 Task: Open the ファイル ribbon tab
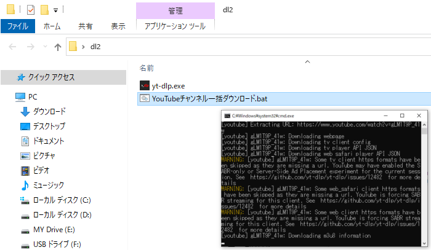(x=18, y=26)
